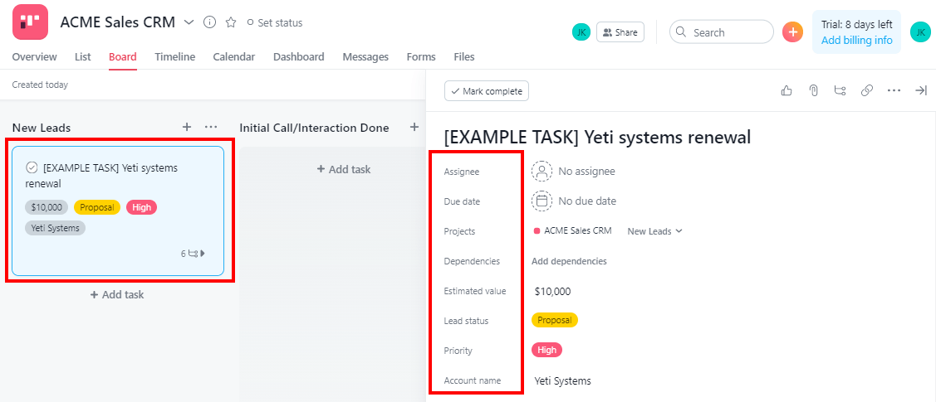
Task: Open the New Leads column more options
Action: pos(211,127)
